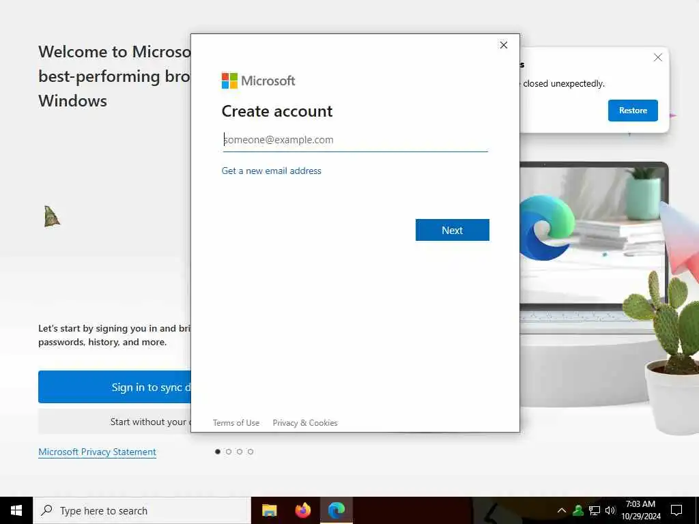Click the Restore button in notification

[x=633, y=111]
